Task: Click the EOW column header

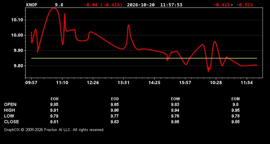Action: point(175,99)
